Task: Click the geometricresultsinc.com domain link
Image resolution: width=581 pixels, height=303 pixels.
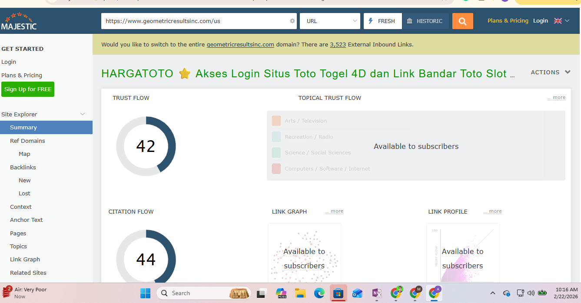Action: (x=240, y=44)
